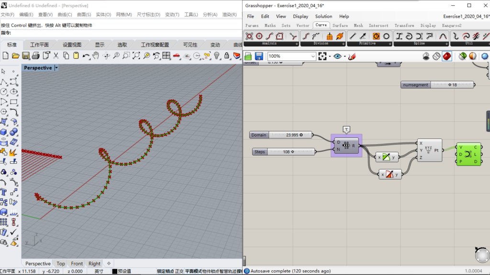Click the Divide Curve component icon in Division group

pyautogui.click(x=306, y=36)
